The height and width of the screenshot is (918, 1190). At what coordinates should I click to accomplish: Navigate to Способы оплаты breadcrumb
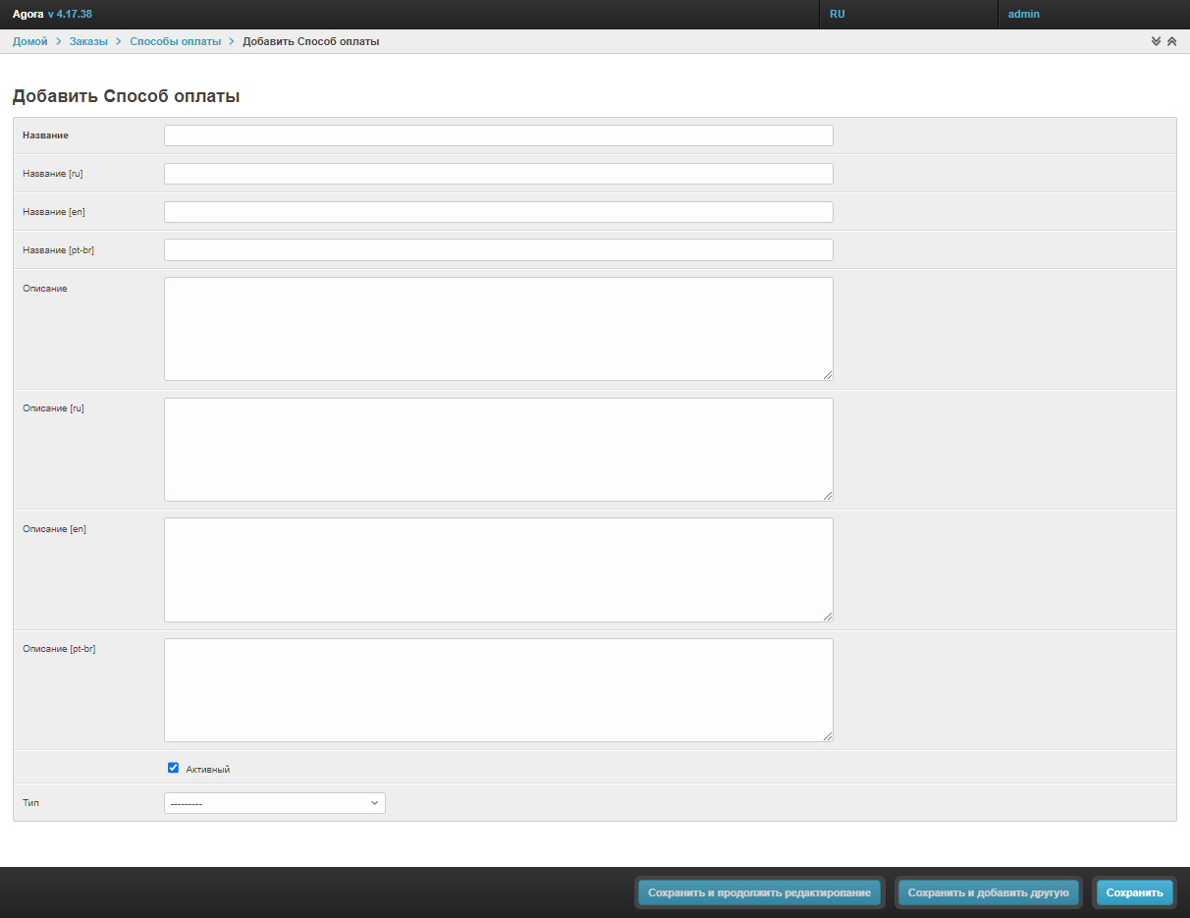pos(176,41)
